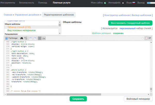Redo the edit with the redo arrow

pos(35,38)
